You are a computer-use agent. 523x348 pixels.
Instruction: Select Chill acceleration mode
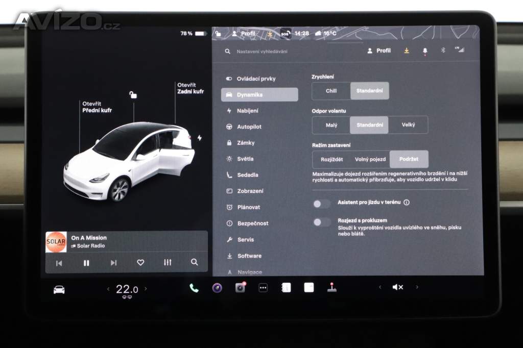click(x=331, y=91)
